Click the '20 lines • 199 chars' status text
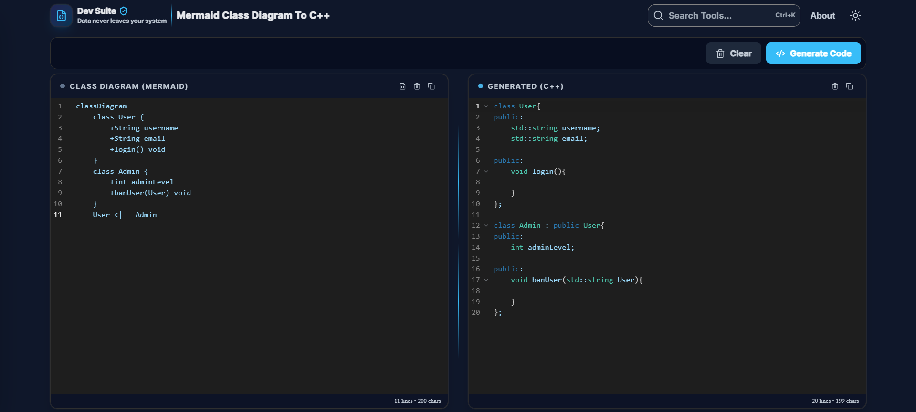The image size is (916, 412). pos(835,401)
